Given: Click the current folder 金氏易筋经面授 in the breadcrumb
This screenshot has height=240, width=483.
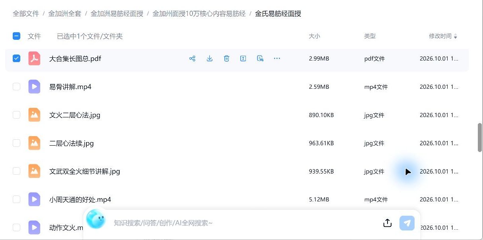Looking at the screenshot, I should tap(278, 14).
